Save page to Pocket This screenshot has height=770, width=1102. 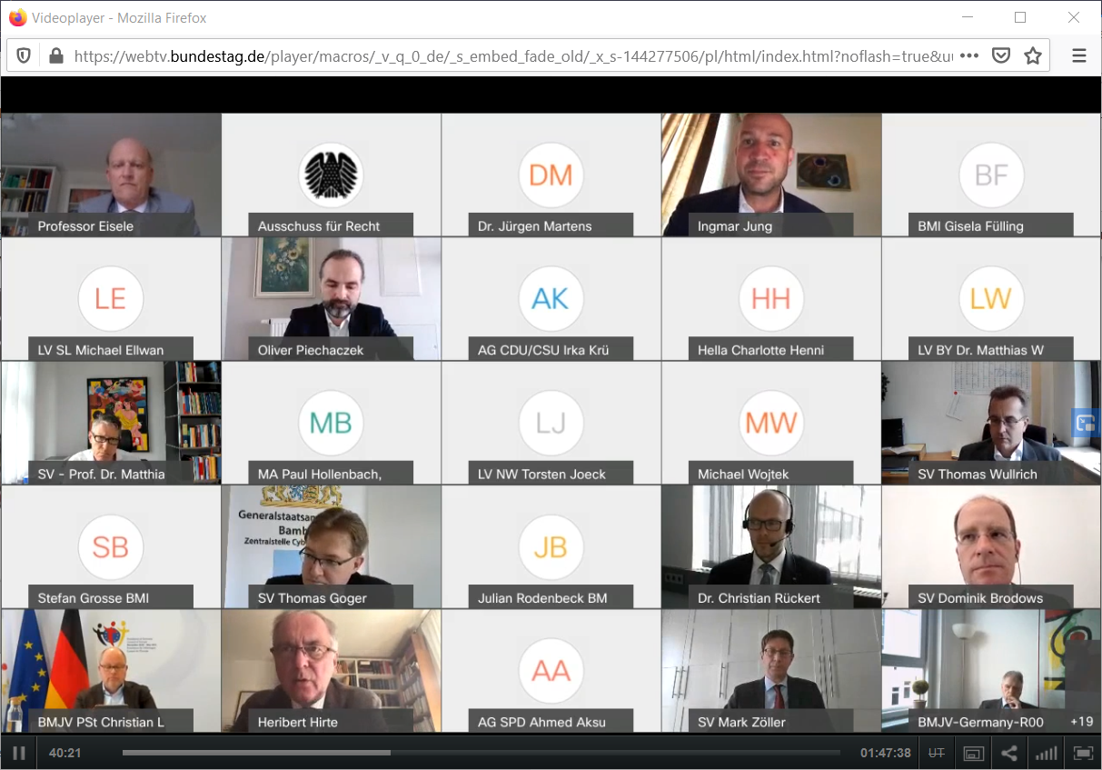click(x=1001, y=55)
